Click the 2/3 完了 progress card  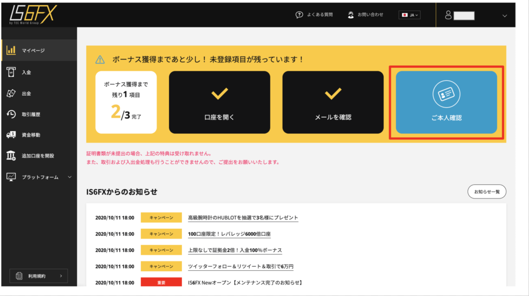[126, 102]
